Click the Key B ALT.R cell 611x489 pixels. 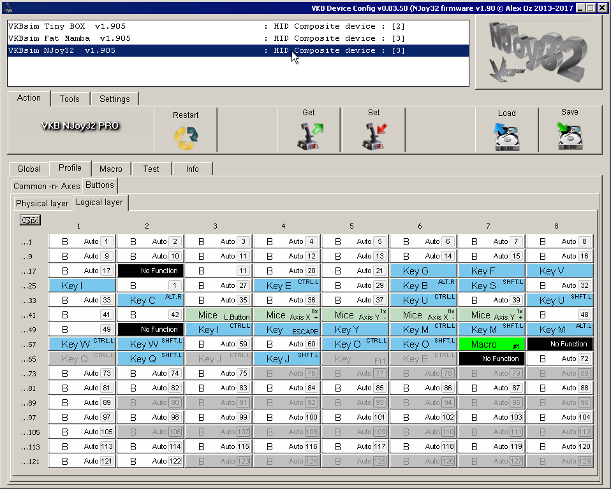[423, 285]
